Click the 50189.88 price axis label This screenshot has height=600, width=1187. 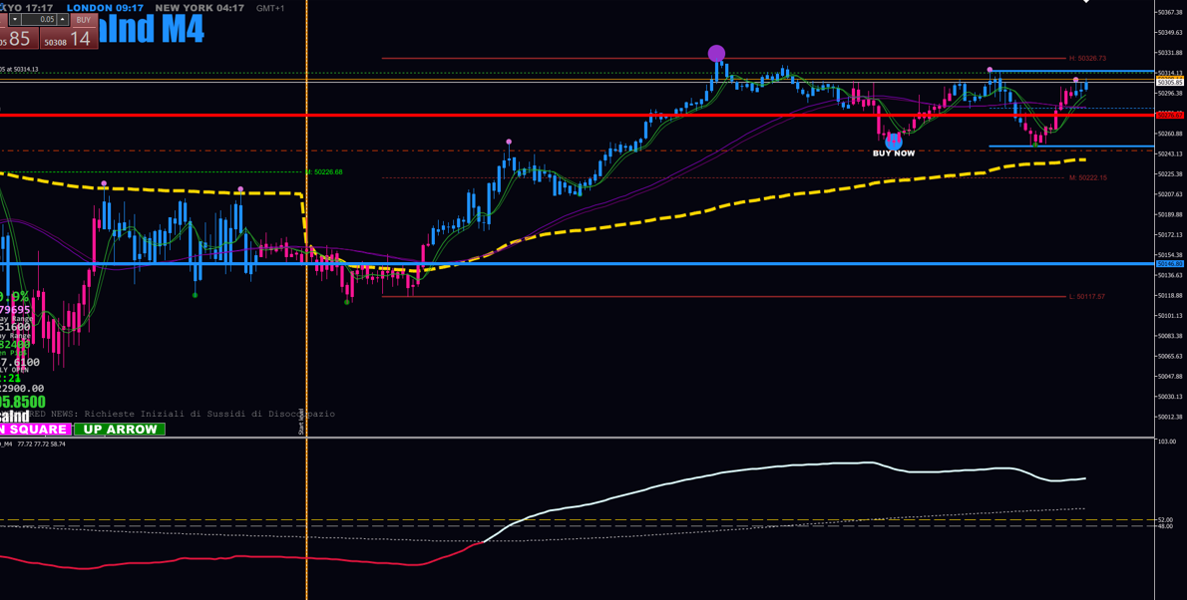coord(1170,214)
